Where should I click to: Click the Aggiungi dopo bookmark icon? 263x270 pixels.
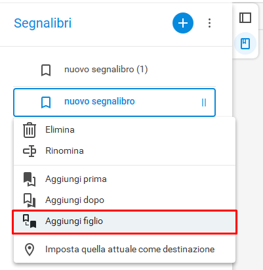30,200
